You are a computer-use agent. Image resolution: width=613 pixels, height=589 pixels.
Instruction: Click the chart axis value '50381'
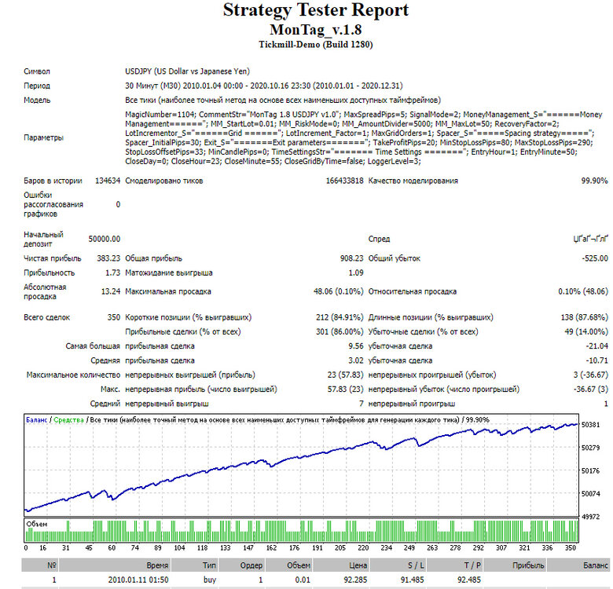[590, 425]
